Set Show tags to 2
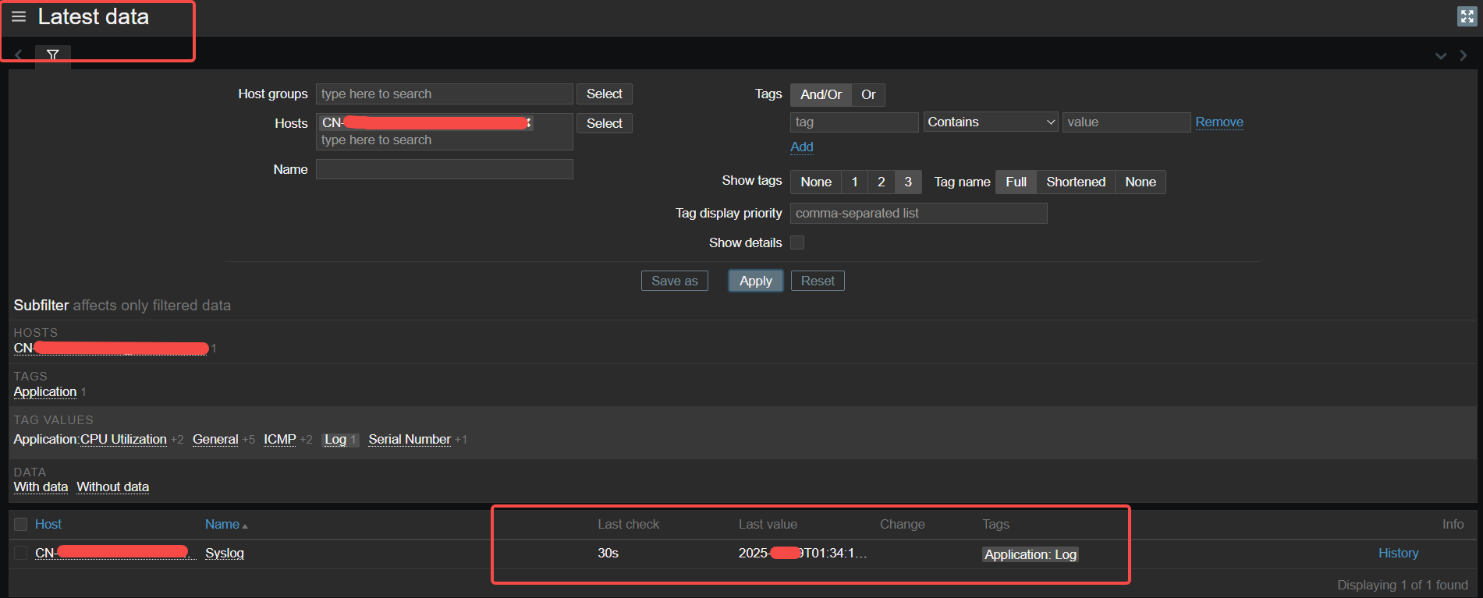Viewport: 1483px width, 598px height. pyautogui.click(x=882, y=182)
